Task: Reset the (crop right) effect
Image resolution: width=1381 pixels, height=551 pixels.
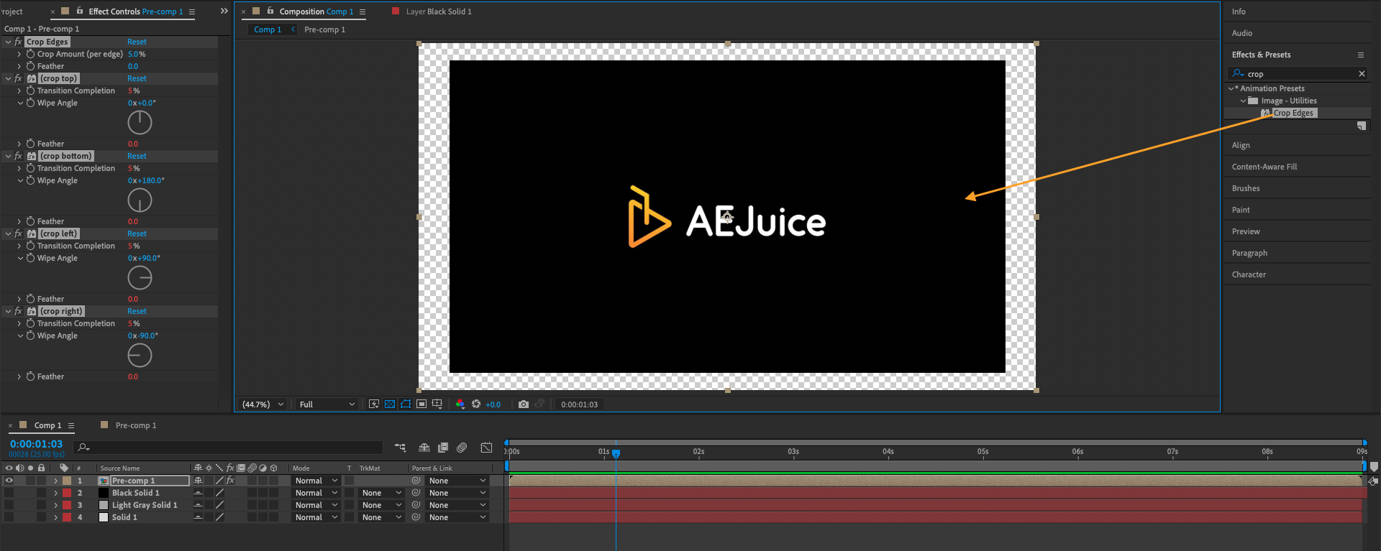Action: [x=137, y=311]
